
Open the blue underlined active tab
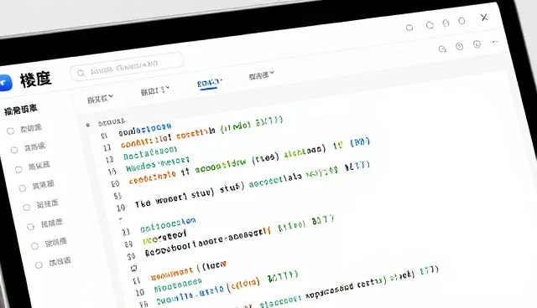click(209, 84)
